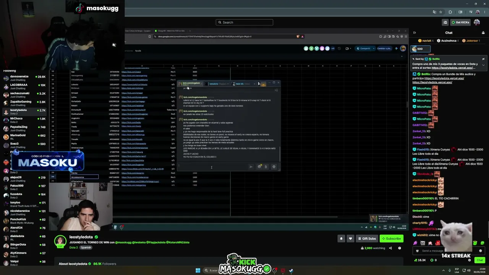Share the stream via the share icon
The width and height of the screenshot is (489, 275).
pos(390,248)
